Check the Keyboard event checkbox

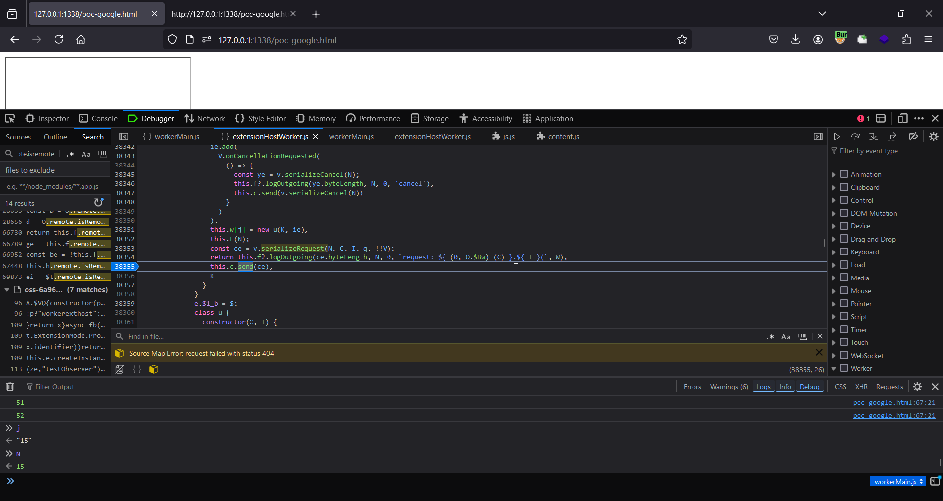844,251
